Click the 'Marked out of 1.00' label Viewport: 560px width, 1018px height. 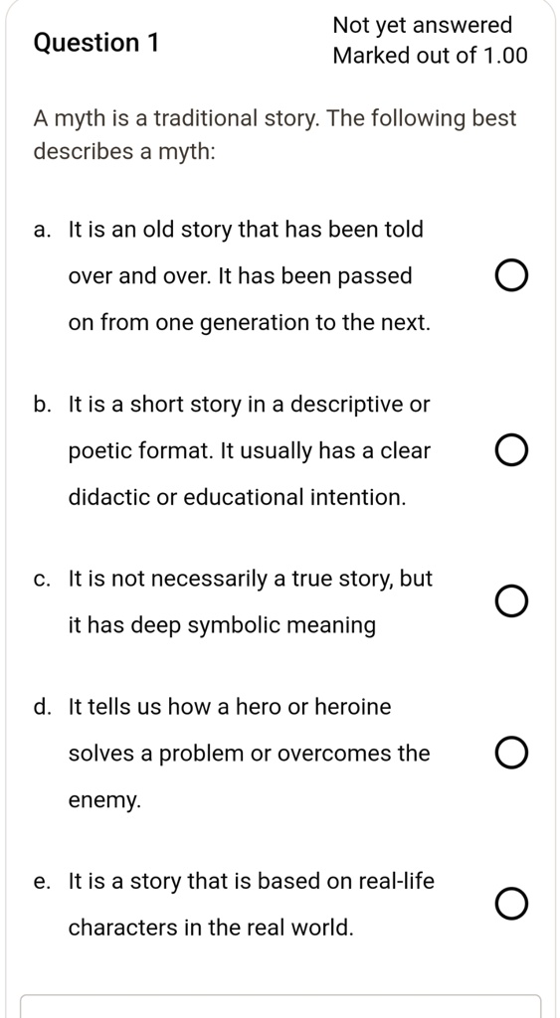pyautogui.click(x=430, y=56)
